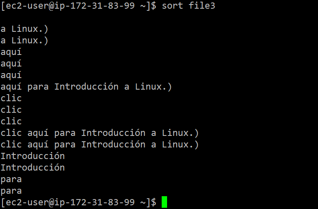Click the blank line below the command
This screenshot has height=209, width=318.
[159, 17]
